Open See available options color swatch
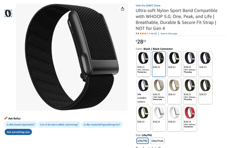The height and width of the screenshot is (148, 227). tap(143, 91)
